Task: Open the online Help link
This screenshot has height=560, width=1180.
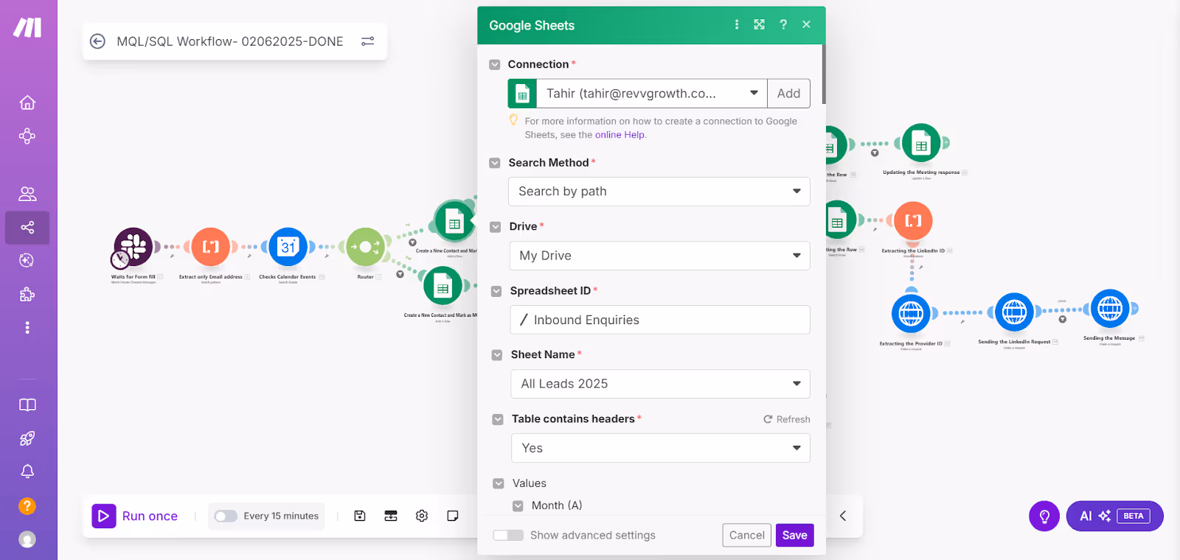Action: click(x=619, y=135)
